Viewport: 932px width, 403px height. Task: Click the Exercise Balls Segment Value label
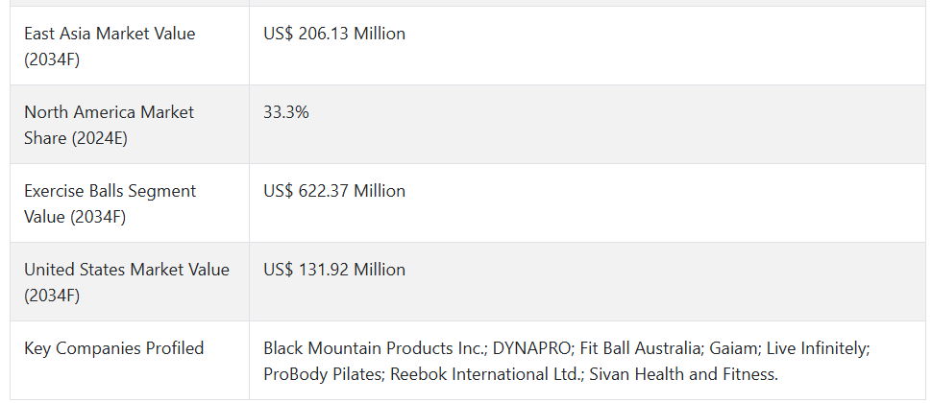click(x=110, y=203)
